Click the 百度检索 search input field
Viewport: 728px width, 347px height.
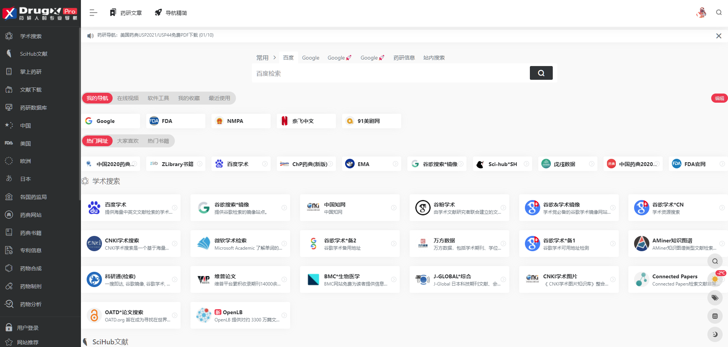[x=391, y=73]
